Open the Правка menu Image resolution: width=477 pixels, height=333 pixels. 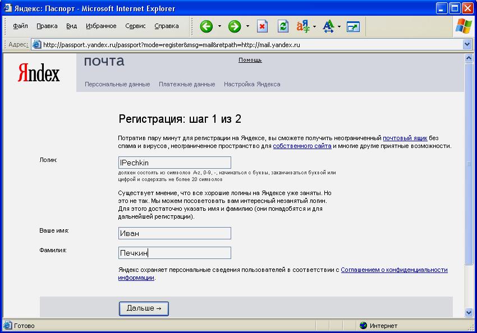(x=47, y=26)
